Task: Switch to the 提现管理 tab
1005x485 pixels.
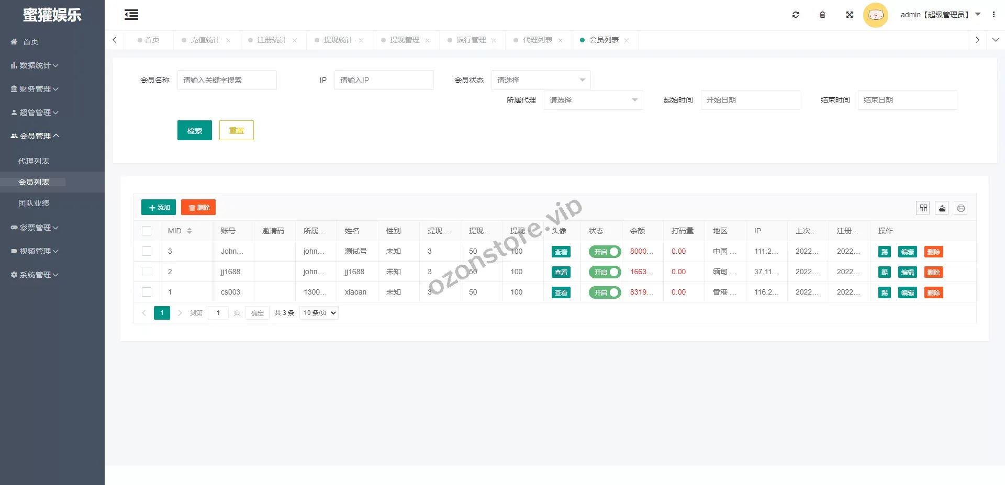Action: pos(404,40)
